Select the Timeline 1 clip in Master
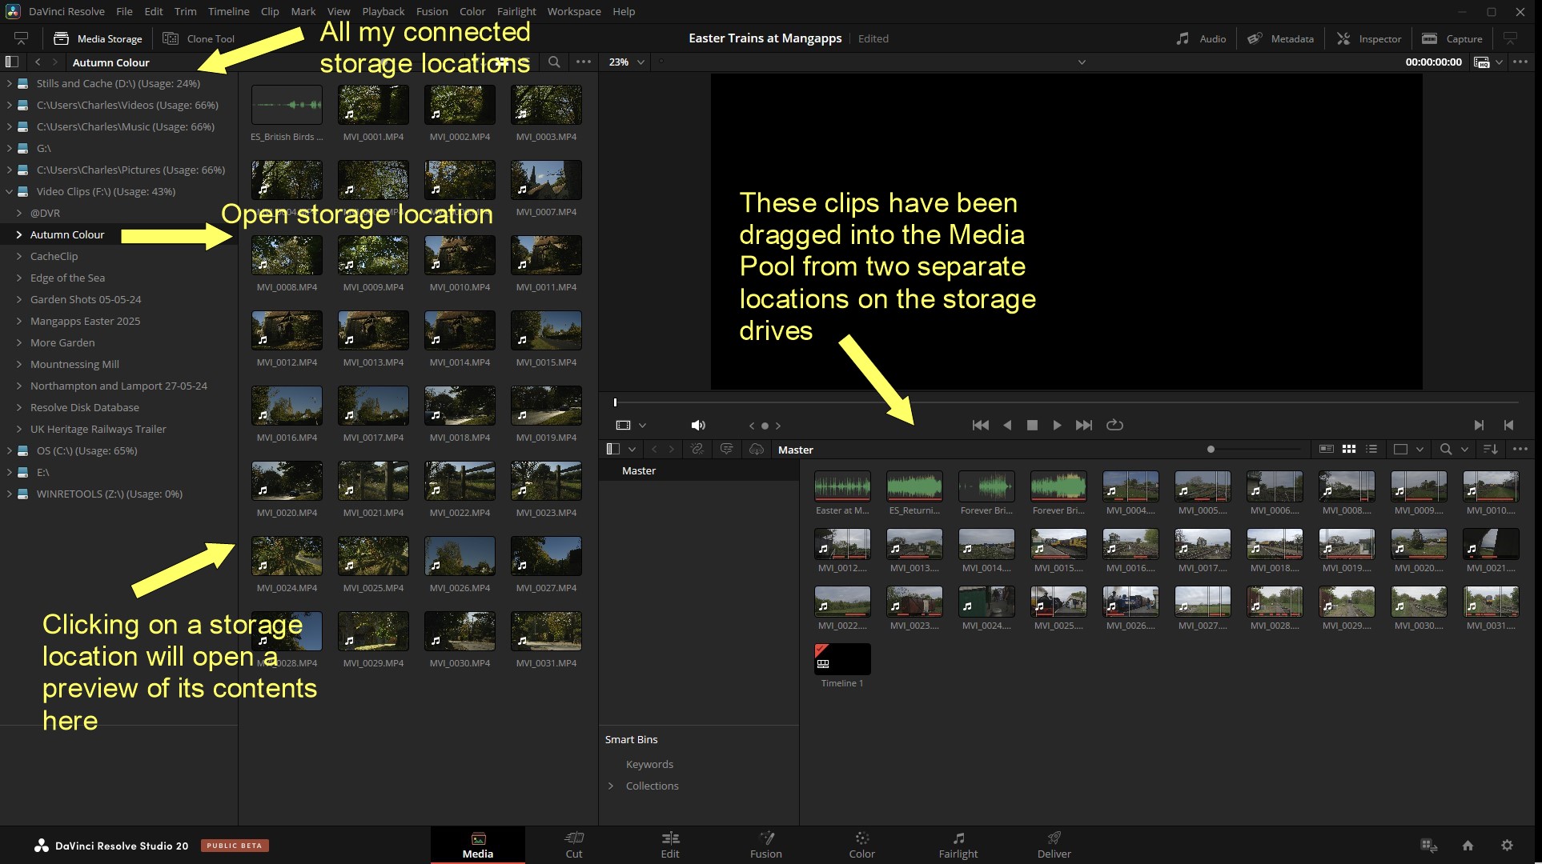Image resolution: width=1542 pixels, height=864 pixels. (842, 659)
